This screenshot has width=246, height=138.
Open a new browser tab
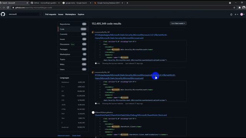click(127, 3)
